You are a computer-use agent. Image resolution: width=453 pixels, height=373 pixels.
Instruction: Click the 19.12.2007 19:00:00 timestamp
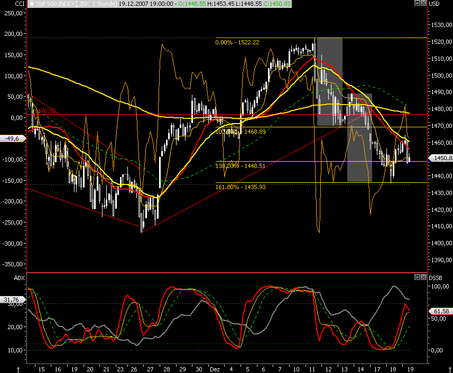146,4
